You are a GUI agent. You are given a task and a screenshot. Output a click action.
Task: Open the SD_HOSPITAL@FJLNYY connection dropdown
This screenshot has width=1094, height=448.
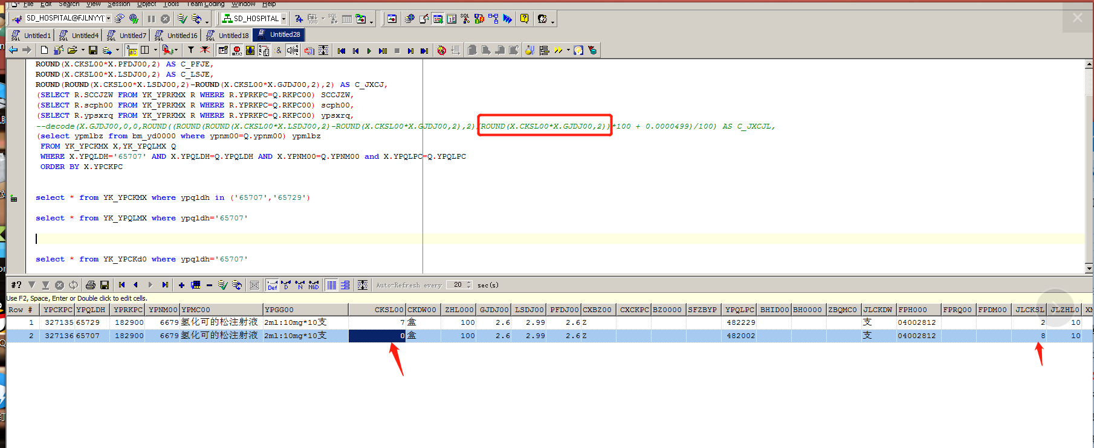[108, 19]
